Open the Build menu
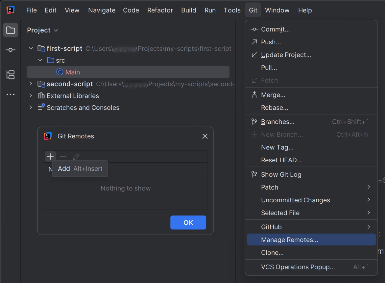 click(189, 10)
